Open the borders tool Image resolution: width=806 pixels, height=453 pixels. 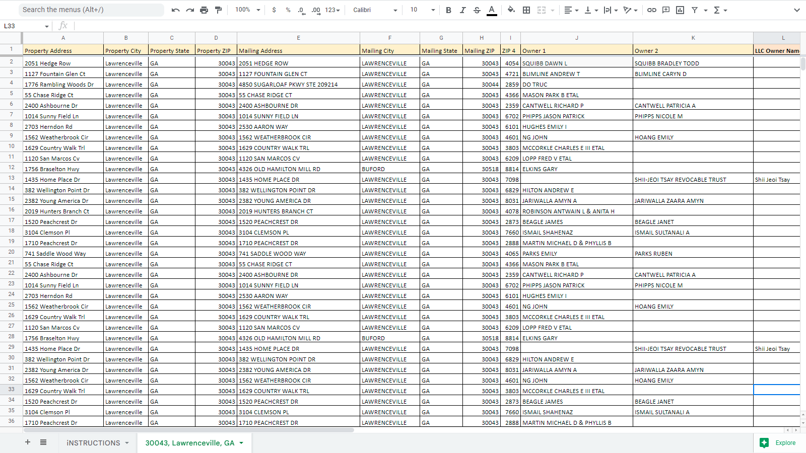click(526, 10)
